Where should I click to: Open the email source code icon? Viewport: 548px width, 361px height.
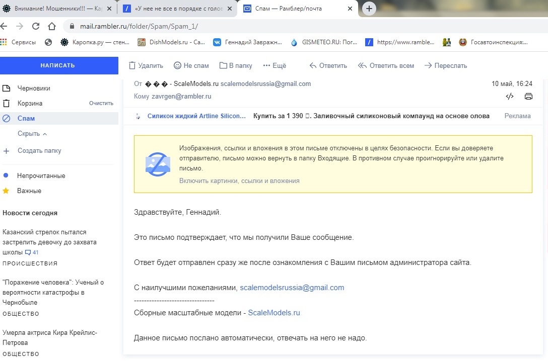point(510,97)
